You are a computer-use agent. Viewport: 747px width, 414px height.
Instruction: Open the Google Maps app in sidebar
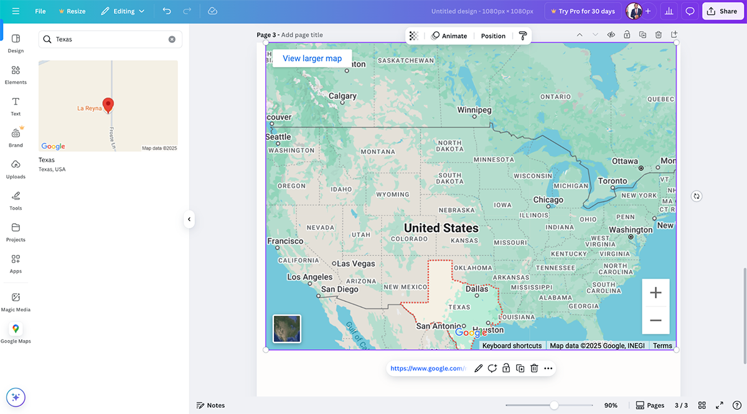[16, 333]
